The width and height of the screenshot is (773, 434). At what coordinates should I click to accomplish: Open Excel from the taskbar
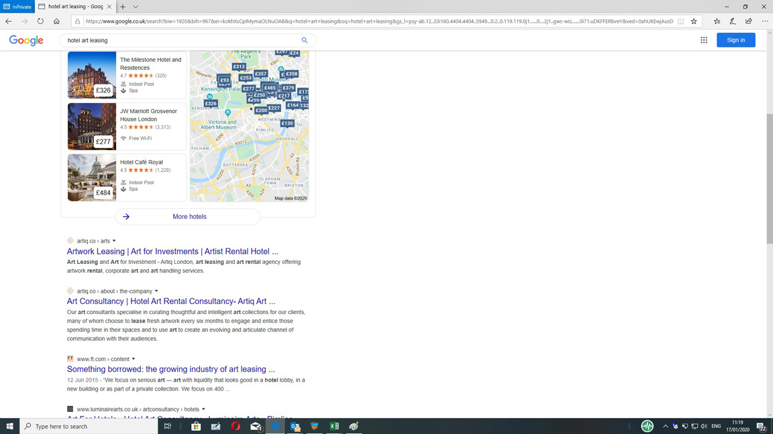[x=334, y=426]
